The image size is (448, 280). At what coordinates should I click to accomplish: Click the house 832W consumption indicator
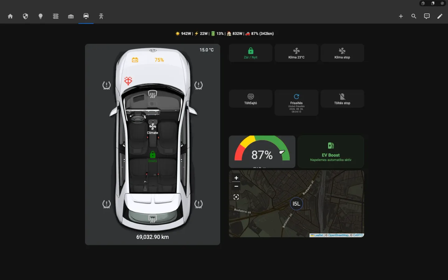[235, 34]
